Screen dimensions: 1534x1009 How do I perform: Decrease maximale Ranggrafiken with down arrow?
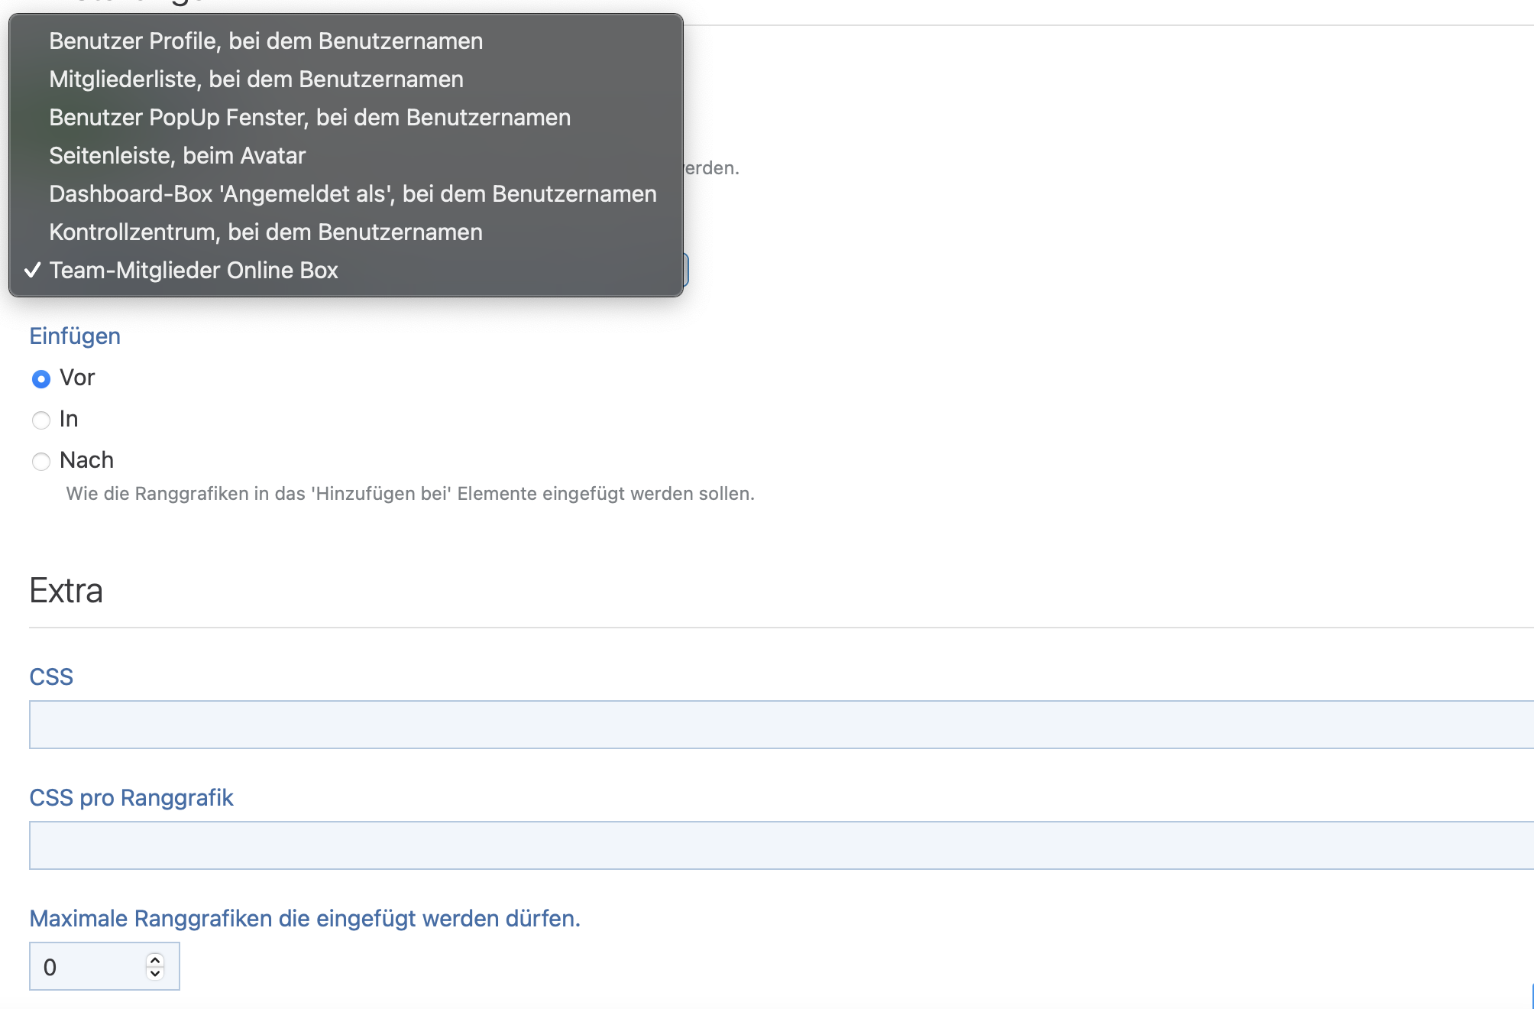(155, 974)
